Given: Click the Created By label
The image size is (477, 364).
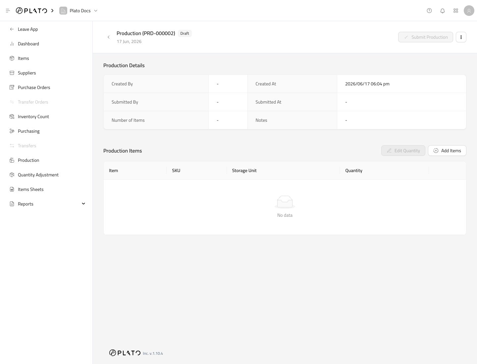Looking at the screenshot, I should click(122, 84).
